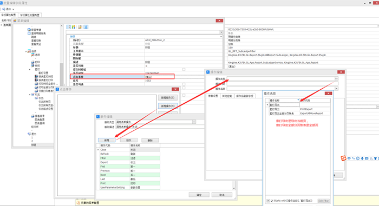Click the 退出 exit icon in top toolbar
379x206 pixels.
click(4, 9)
